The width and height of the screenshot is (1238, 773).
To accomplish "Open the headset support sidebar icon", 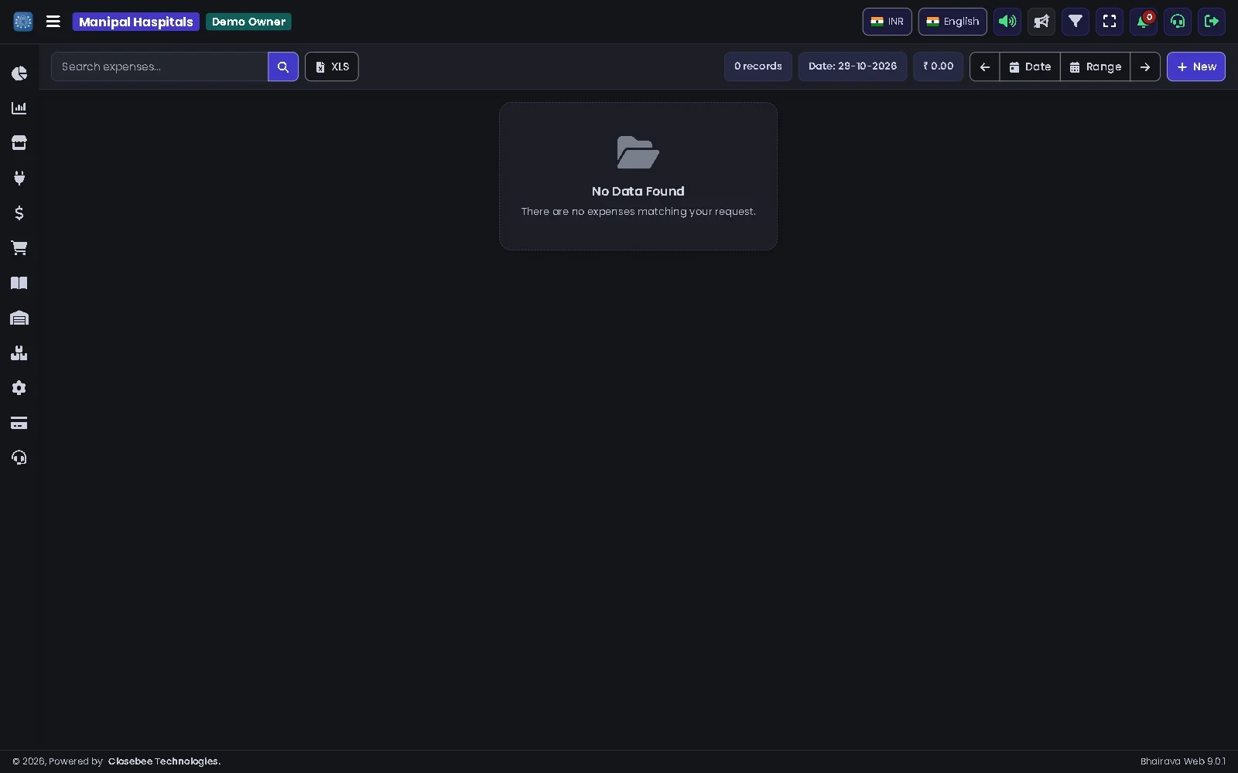I will pos(19,458).
